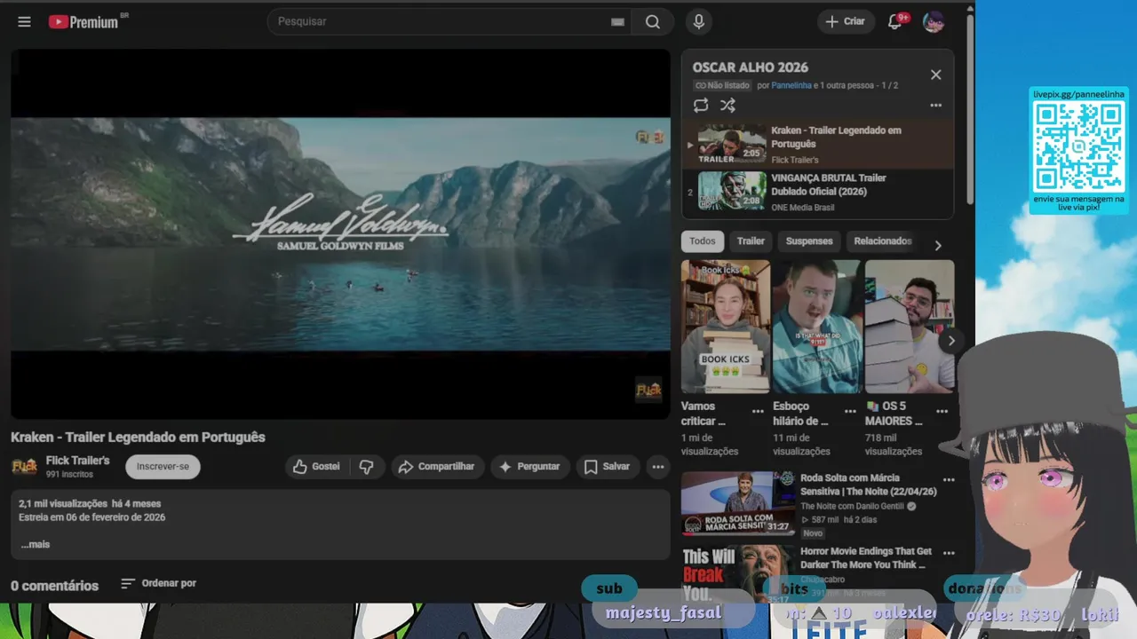This screenshot has width=1137, height=639.
Task: Click the search magnifier button
Action: pyautogui.click(x=653, y=22)
